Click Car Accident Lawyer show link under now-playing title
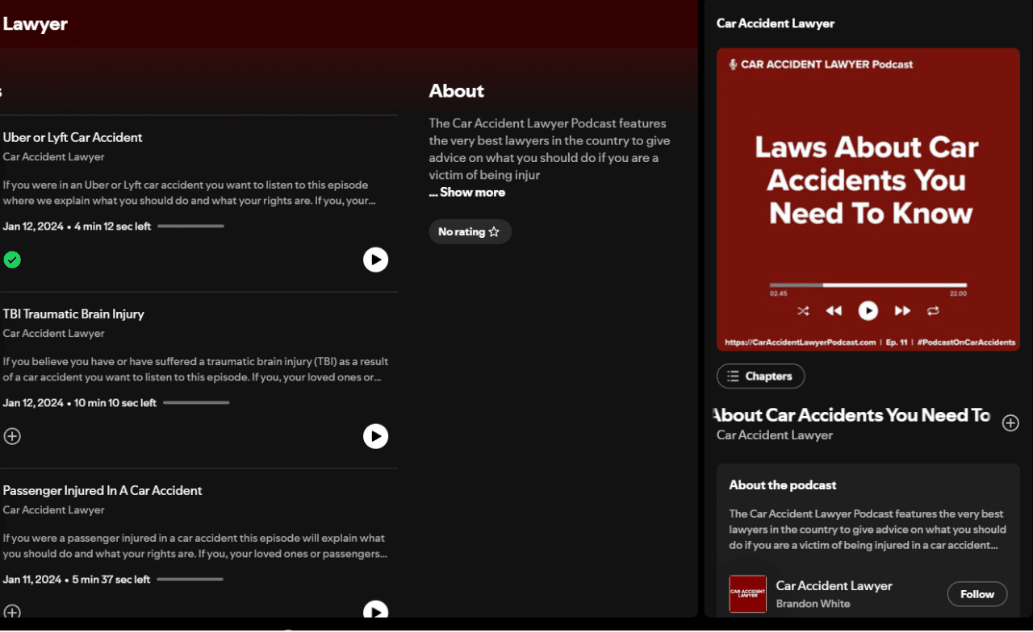Image resolution: width=1033 pixels, height=632 pixels. 775,435
